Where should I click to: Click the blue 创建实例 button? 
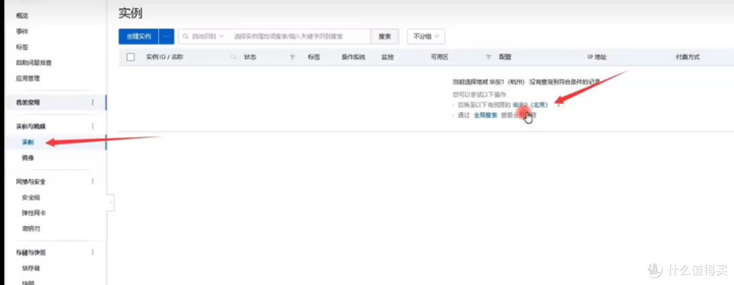[x=139, y=37]
